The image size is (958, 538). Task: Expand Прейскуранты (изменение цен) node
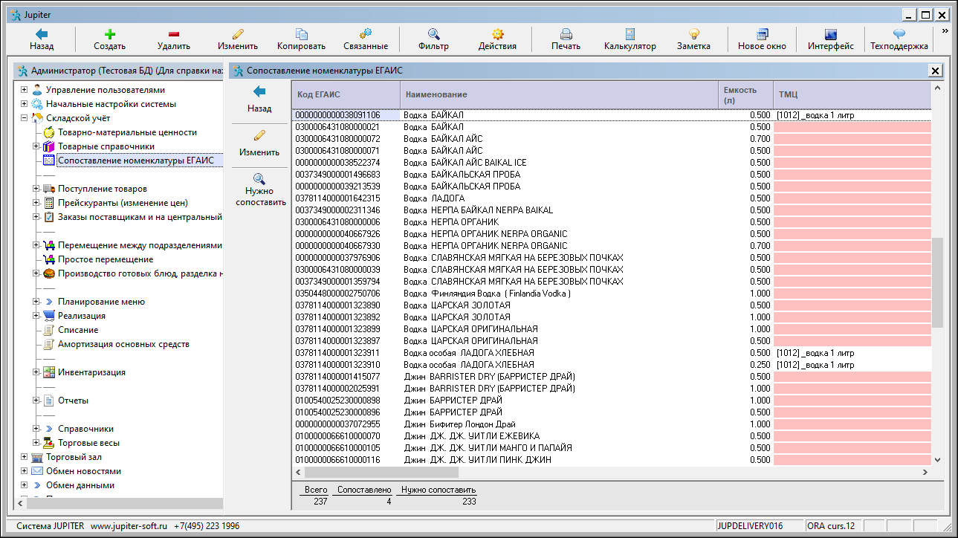(36, 203)
